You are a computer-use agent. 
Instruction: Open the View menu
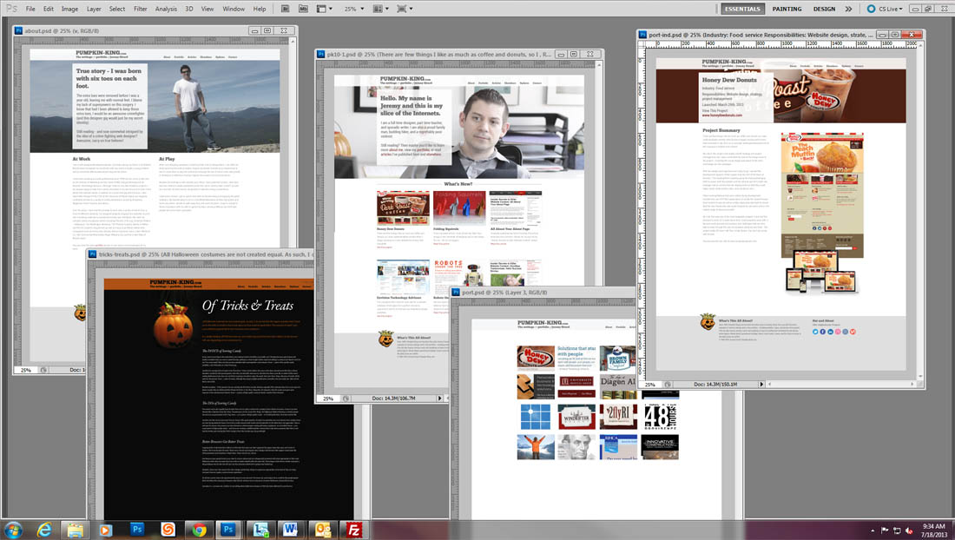(x=207, y=9)
